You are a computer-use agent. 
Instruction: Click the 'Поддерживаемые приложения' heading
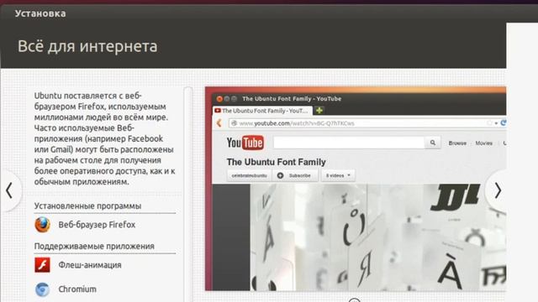pos(94,246)
